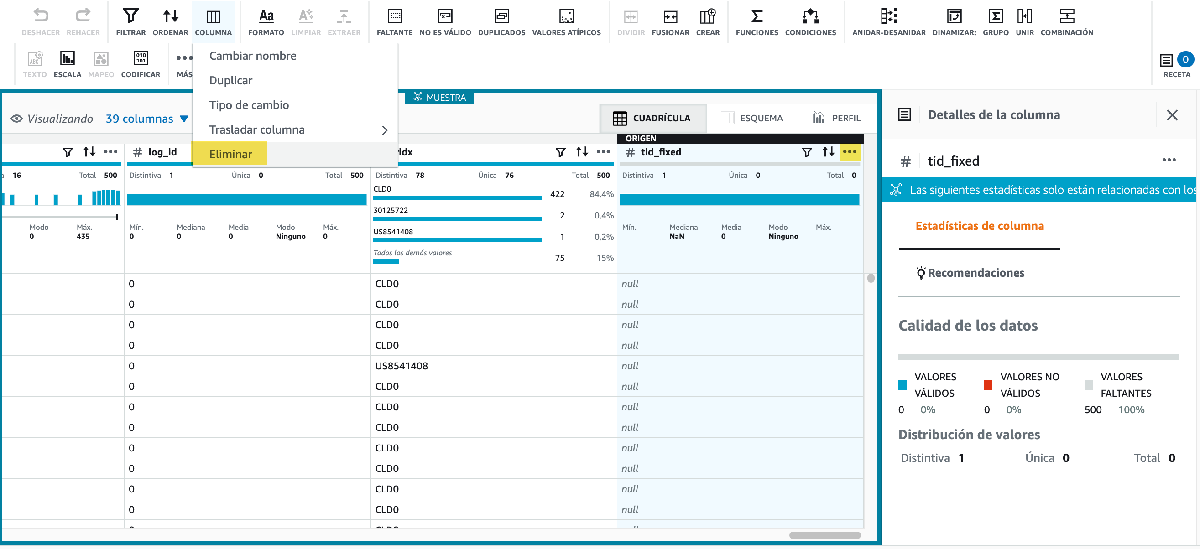Close the Detalles de la columna panel
Viewport: 1200px width, 549px height.
pos(1172,115)
